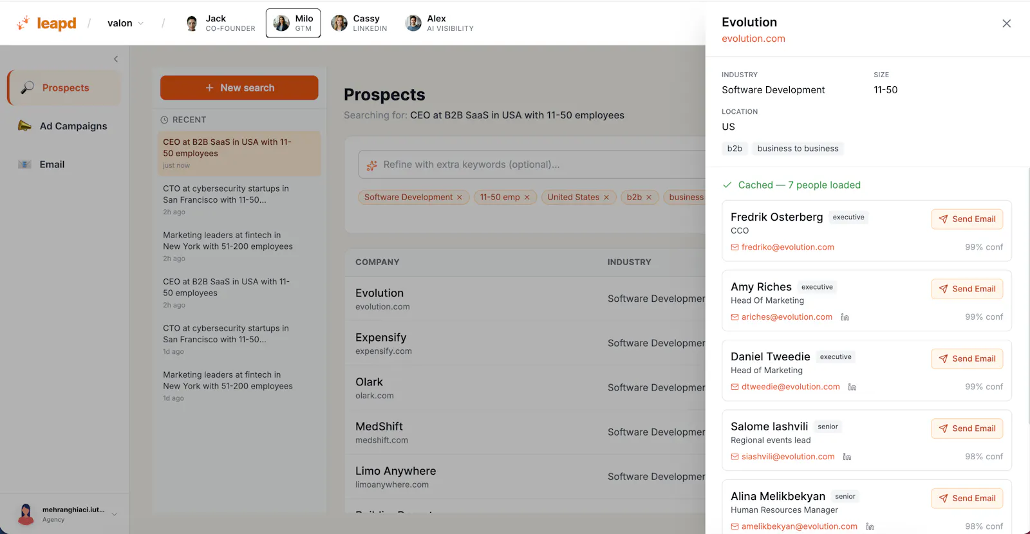Image resolution: width=1030 pixels, height=534 pixels.
Task: Click the 'business to business' tag
Action: [798, 149]
